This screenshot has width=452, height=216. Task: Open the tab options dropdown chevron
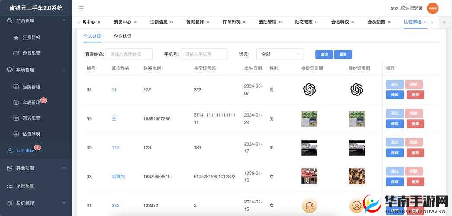pos(445,22)
